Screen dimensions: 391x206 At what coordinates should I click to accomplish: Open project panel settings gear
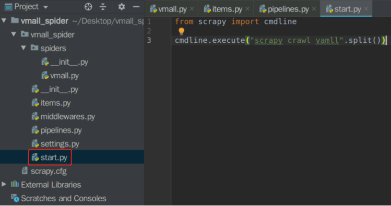(x=122, y=7)
